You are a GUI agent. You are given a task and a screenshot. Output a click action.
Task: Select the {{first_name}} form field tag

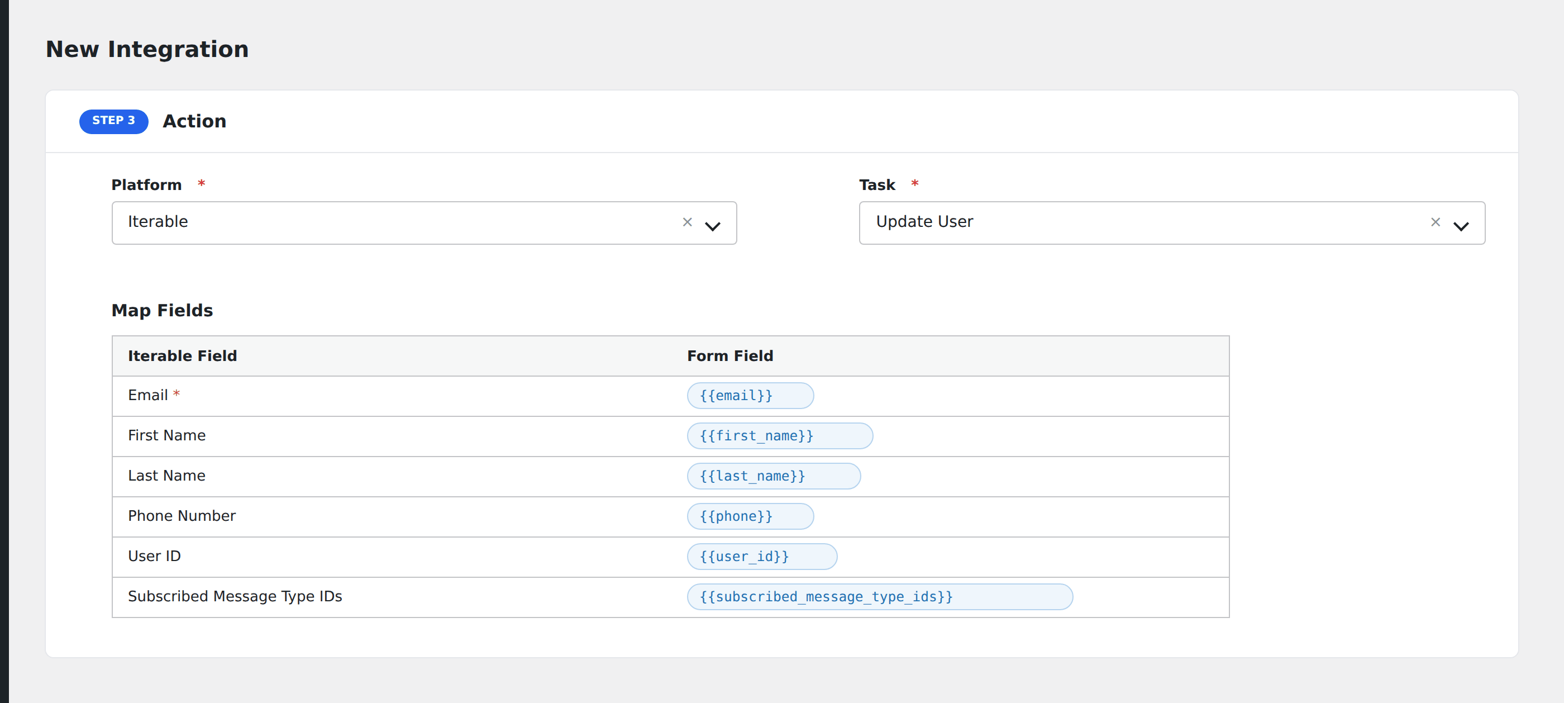(780, 436)
